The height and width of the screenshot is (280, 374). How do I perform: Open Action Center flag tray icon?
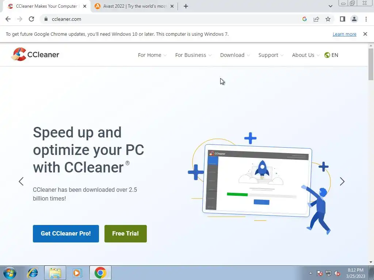[320, 273]
